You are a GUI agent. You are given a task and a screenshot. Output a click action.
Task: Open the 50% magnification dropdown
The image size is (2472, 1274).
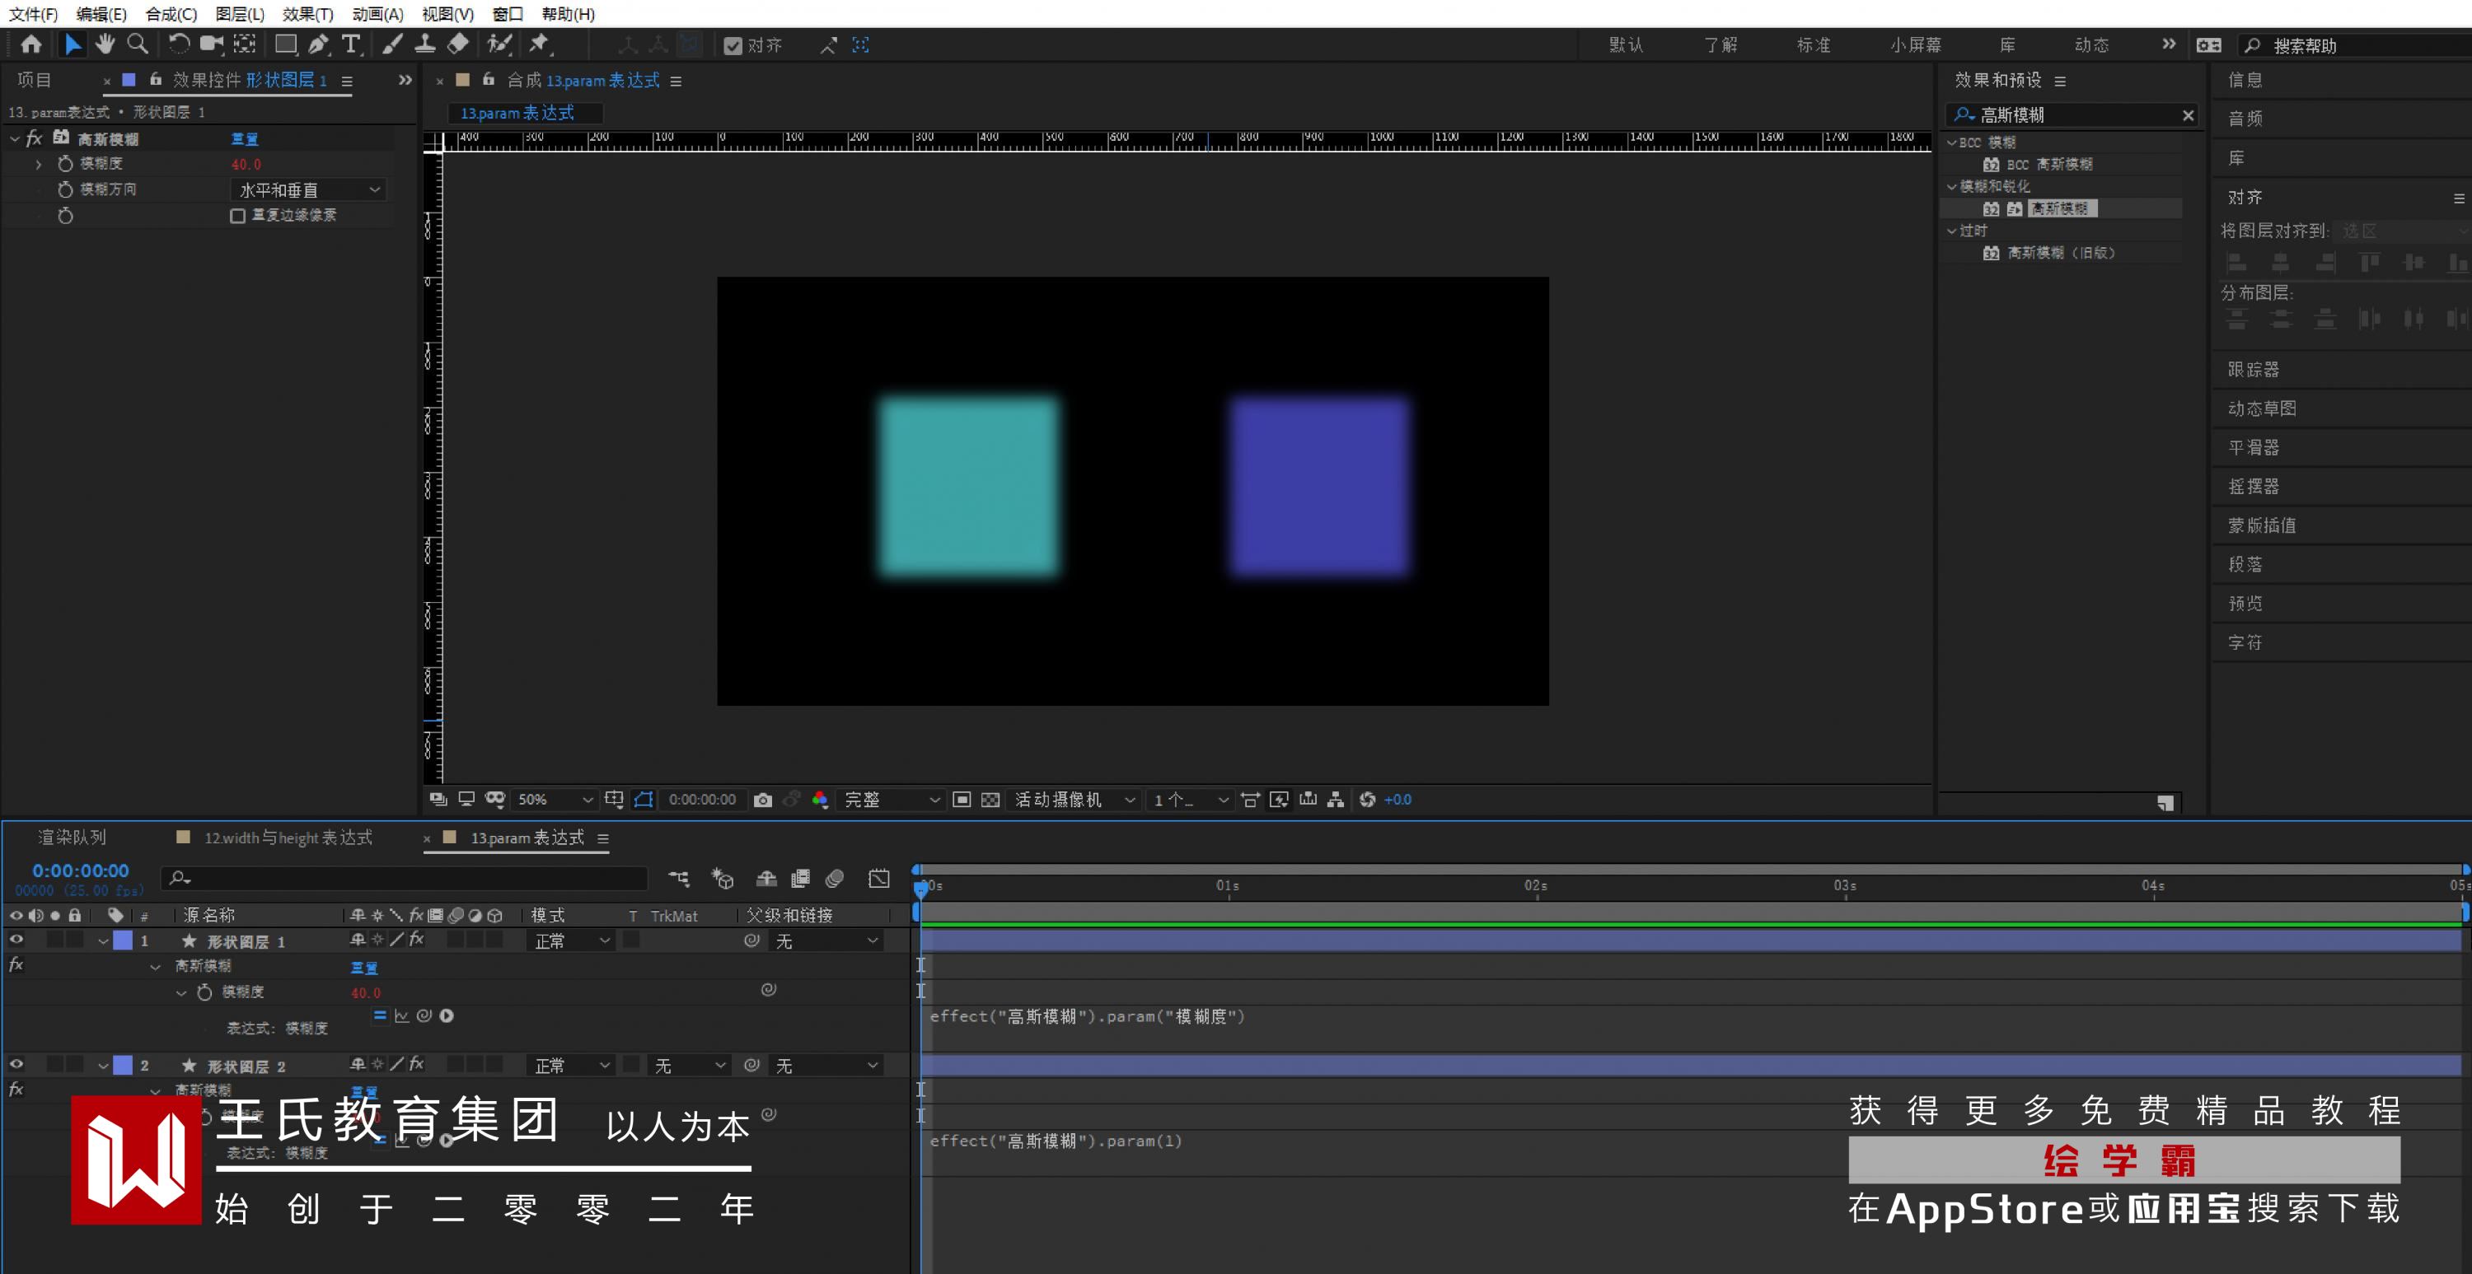coord(555,800)
